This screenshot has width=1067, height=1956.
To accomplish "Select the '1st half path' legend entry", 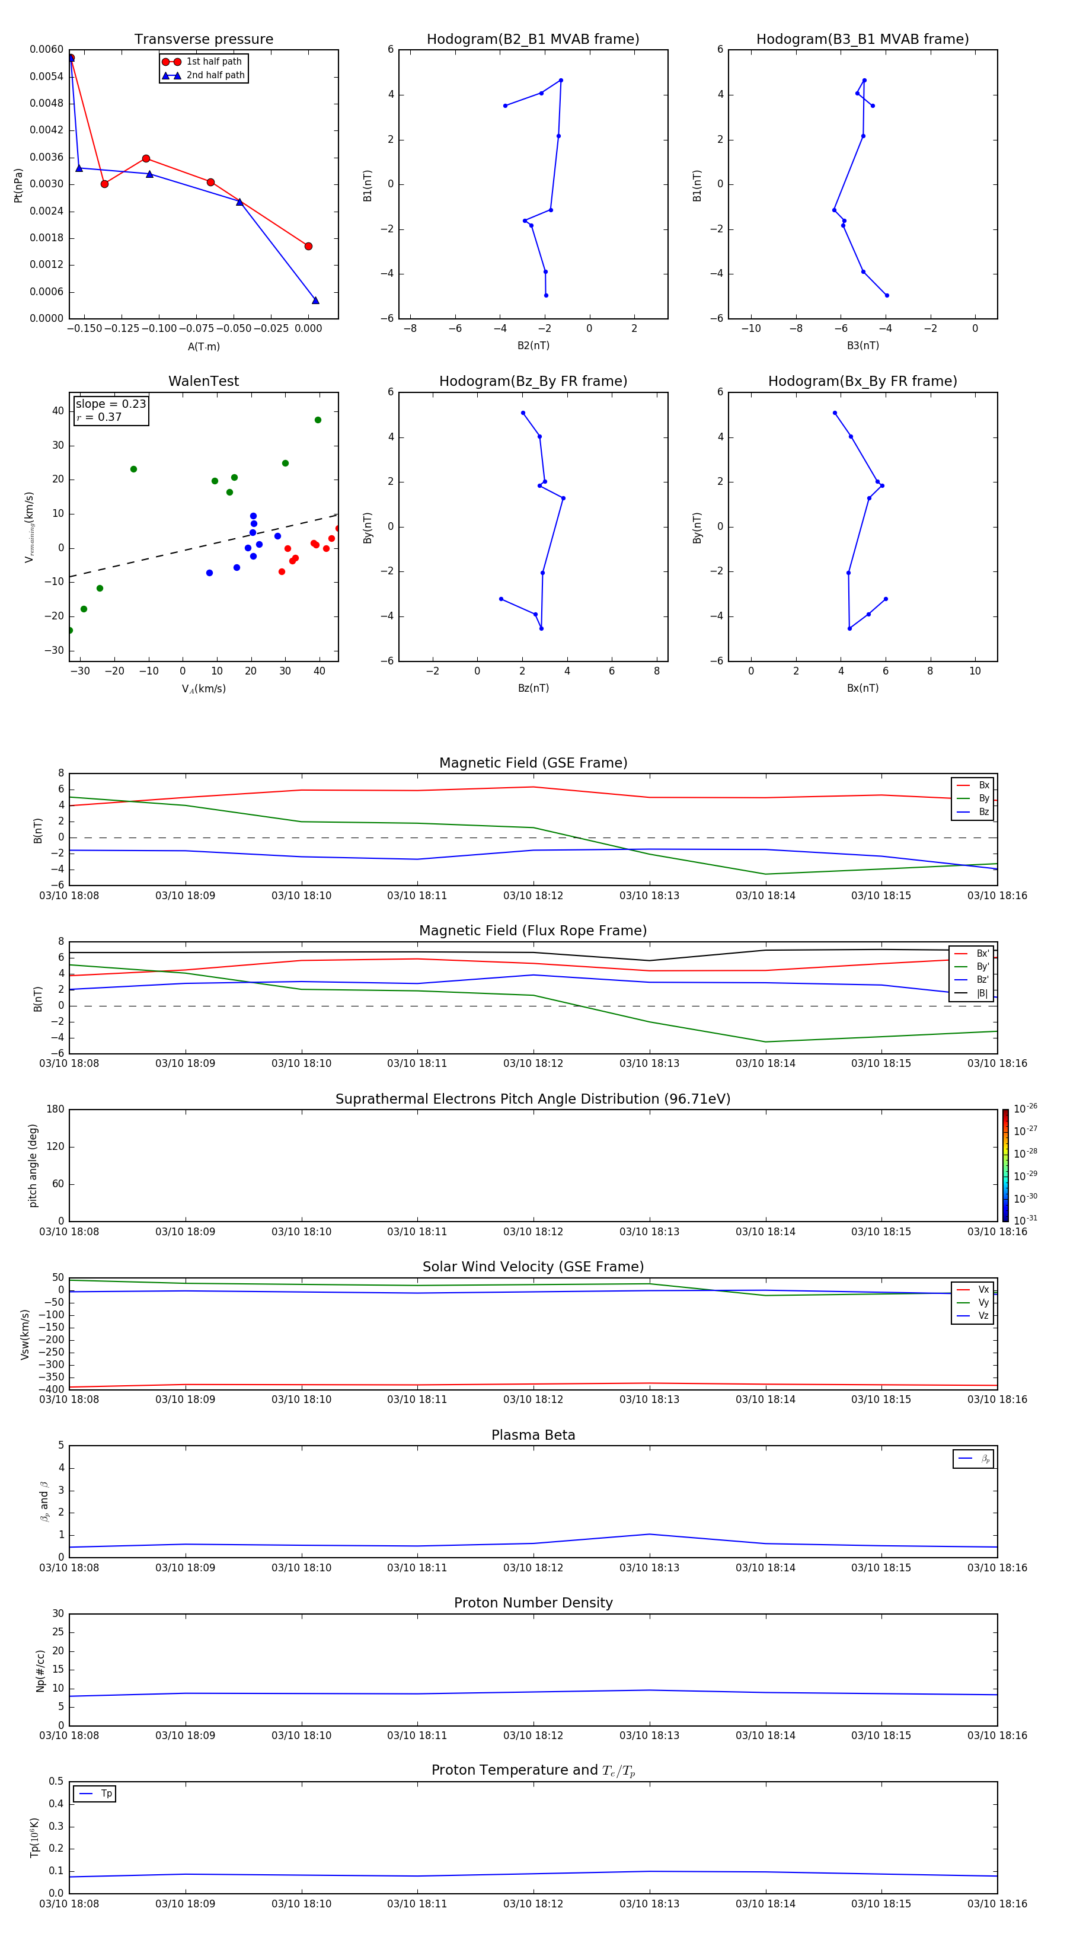I will point(203,62).
